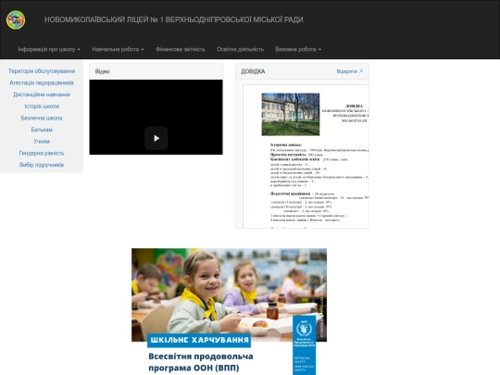This screenshot has width=500, height=375.
Task: Open Гендерна рівність sidebar link
Action: (42, 153)
